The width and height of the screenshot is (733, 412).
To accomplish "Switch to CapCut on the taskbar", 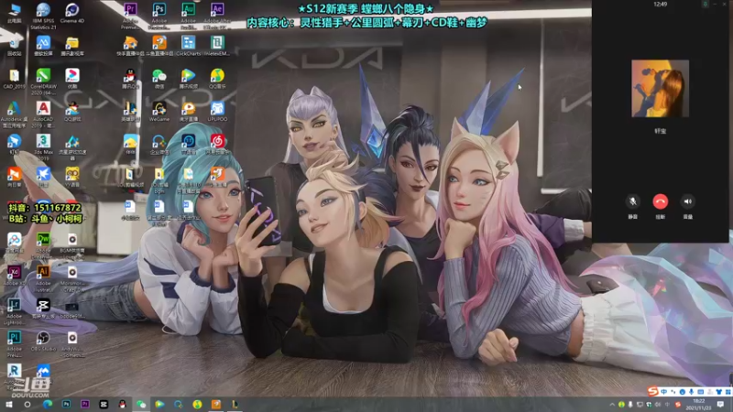I will pyautogui.click(x=104, y=404).
